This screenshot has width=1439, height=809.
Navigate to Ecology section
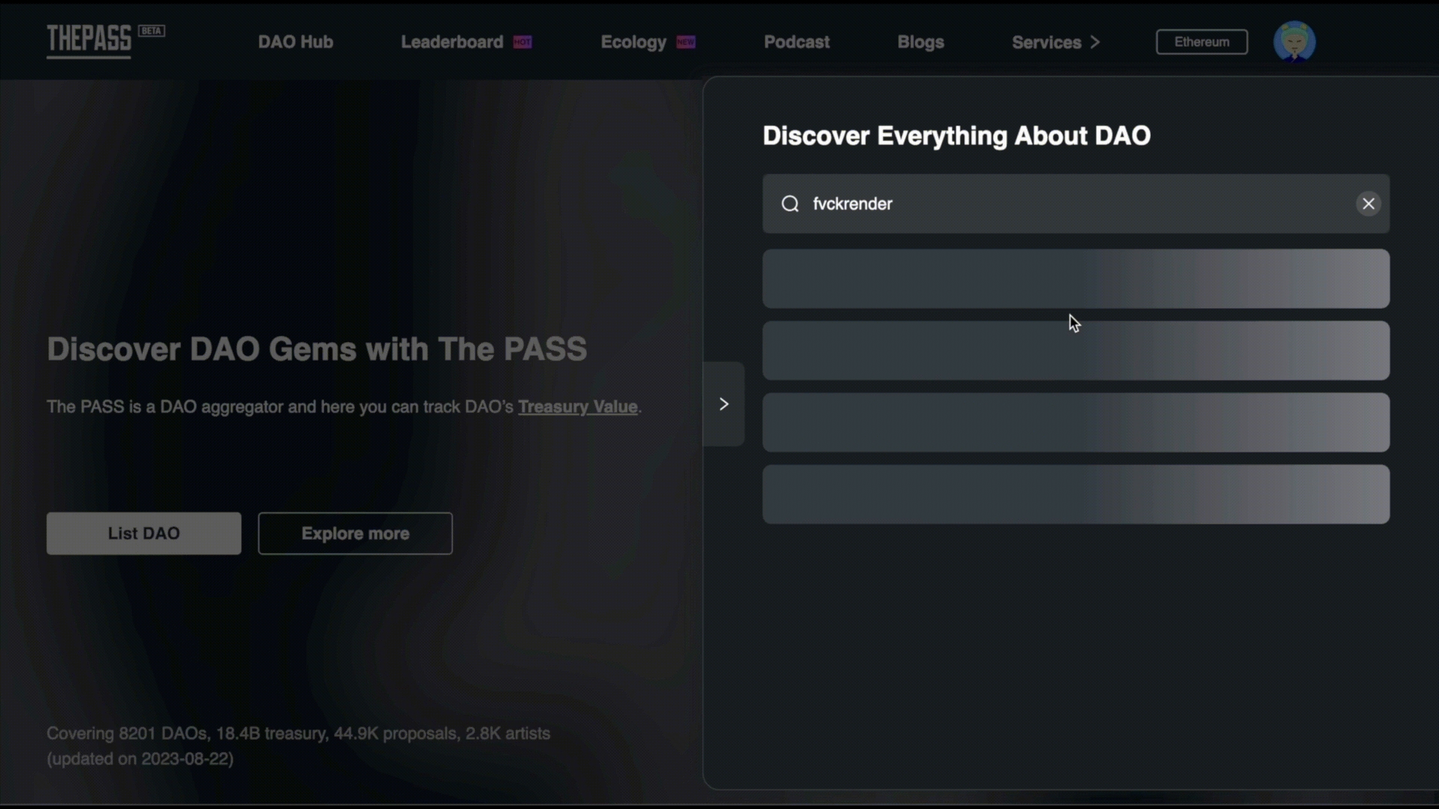(633, 42)
